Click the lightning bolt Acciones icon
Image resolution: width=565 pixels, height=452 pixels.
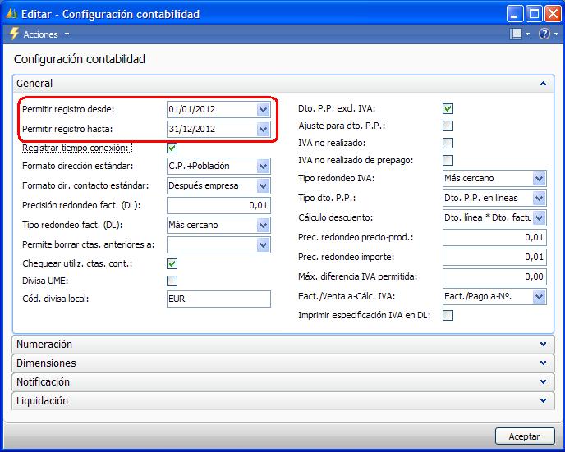[14, 34]
